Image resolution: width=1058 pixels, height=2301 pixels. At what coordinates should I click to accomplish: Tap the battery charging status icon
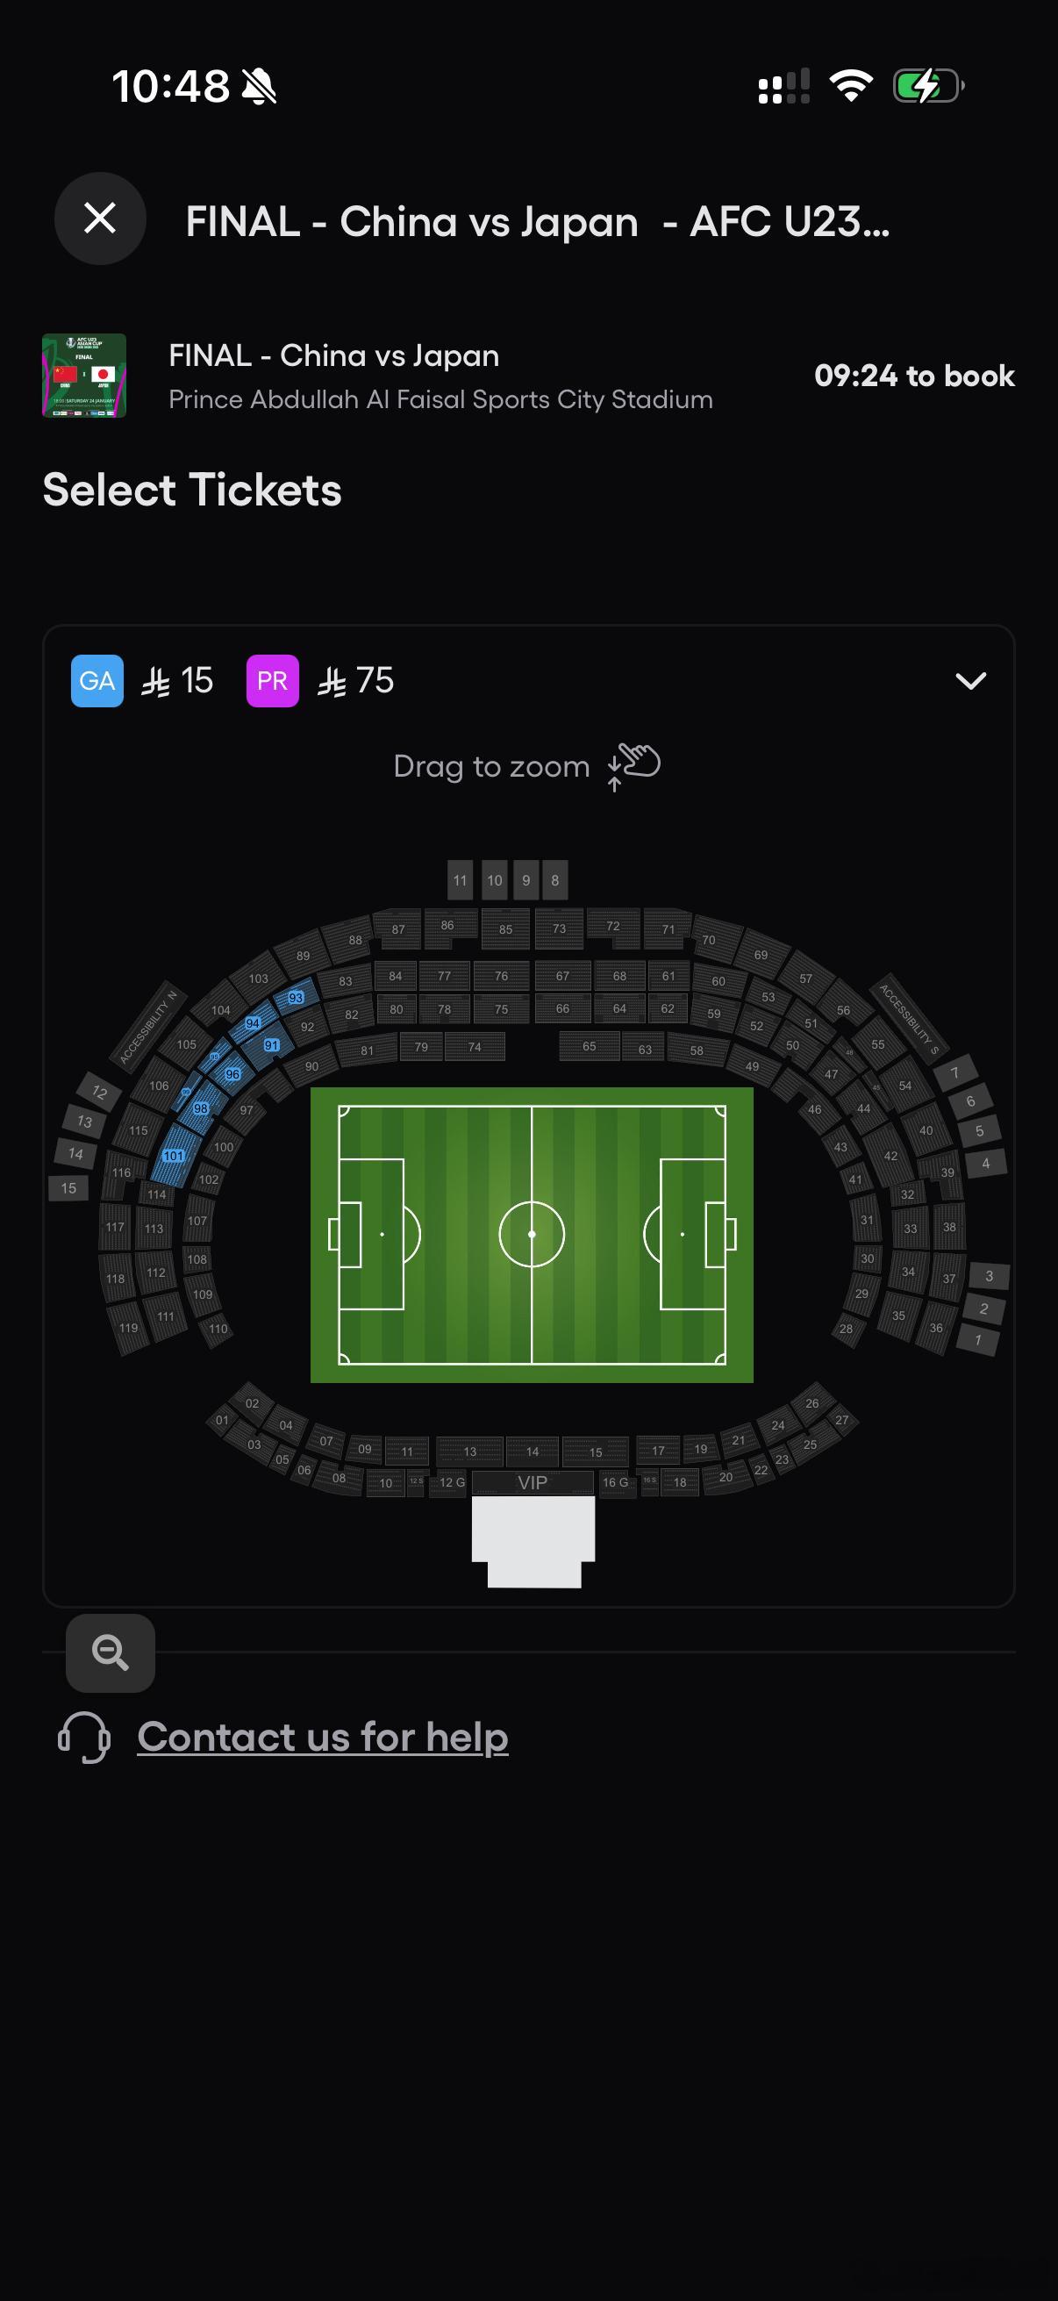927,87
